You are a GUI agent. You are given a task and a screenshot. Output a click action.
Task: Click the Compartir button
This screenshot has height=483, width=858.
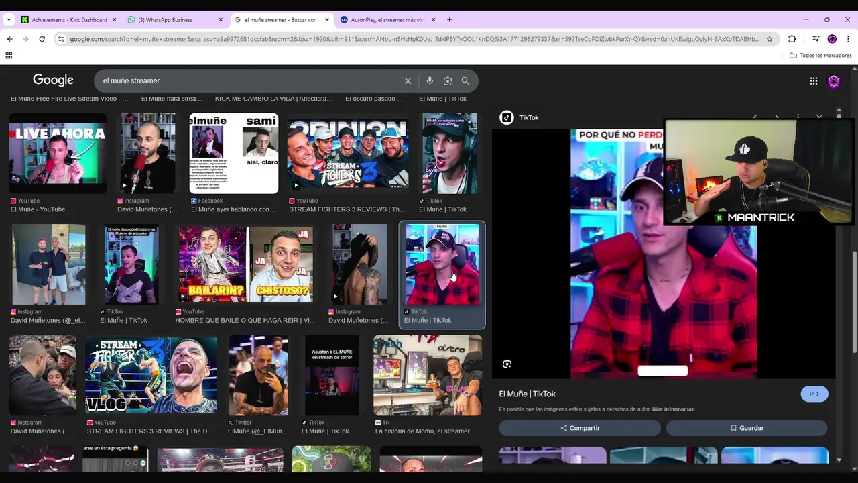(580, 428)
